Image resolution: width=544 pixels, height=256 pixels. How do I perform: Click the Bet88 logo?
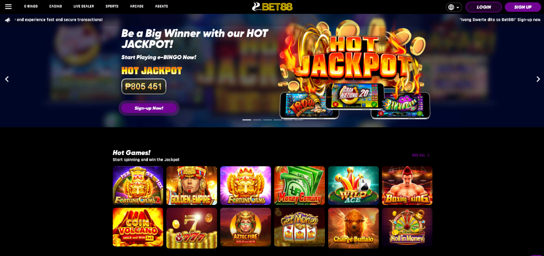272,6
